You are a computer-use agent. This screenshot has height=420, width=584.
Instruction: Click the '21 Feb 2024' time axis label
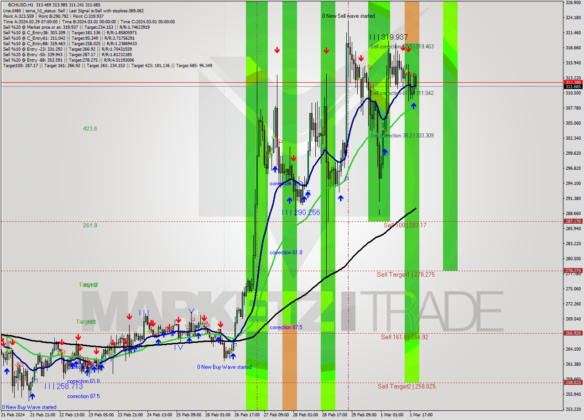(x=13, y=415)
